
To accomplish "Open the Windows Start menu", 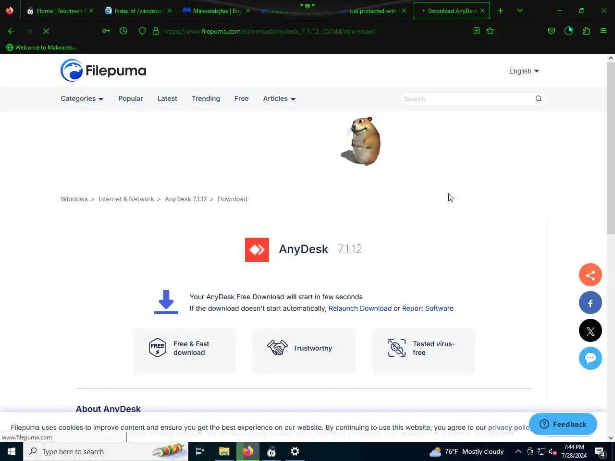I will [12, 451].
